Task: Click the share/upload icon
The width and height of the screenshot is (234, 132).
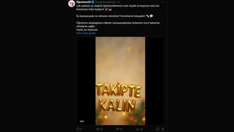Action: click(x=163, y=129)
